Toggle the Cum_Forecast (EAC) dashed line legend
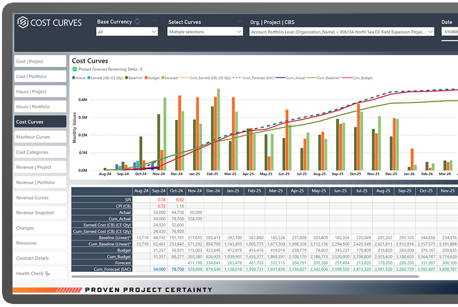Screen dimensions: 458x307 pos(255,78)
